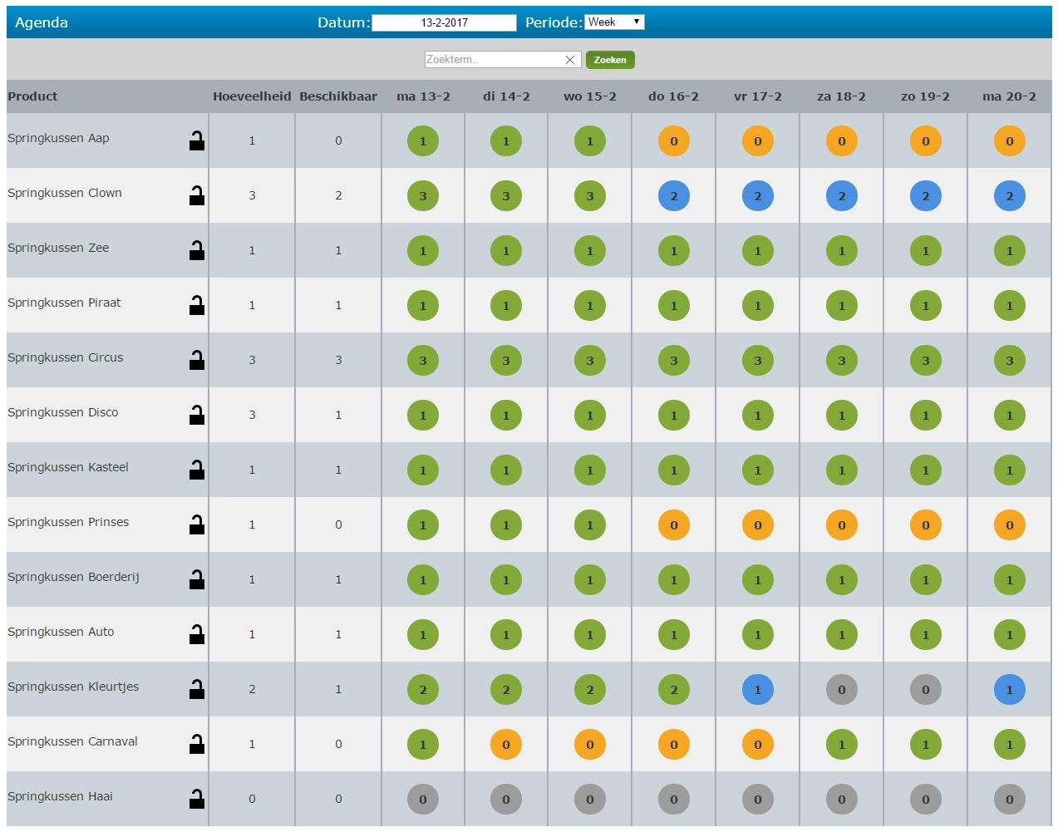Screen dimensions: 1058x832
Task: Expand the Periode list arrow
Action: coord(635,22)
